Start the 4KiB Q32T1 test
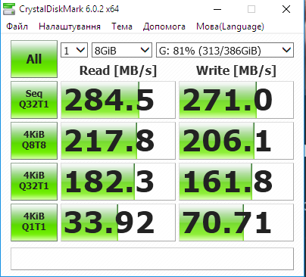This screenshot has width=306, height=277. (x=34, y=182)
